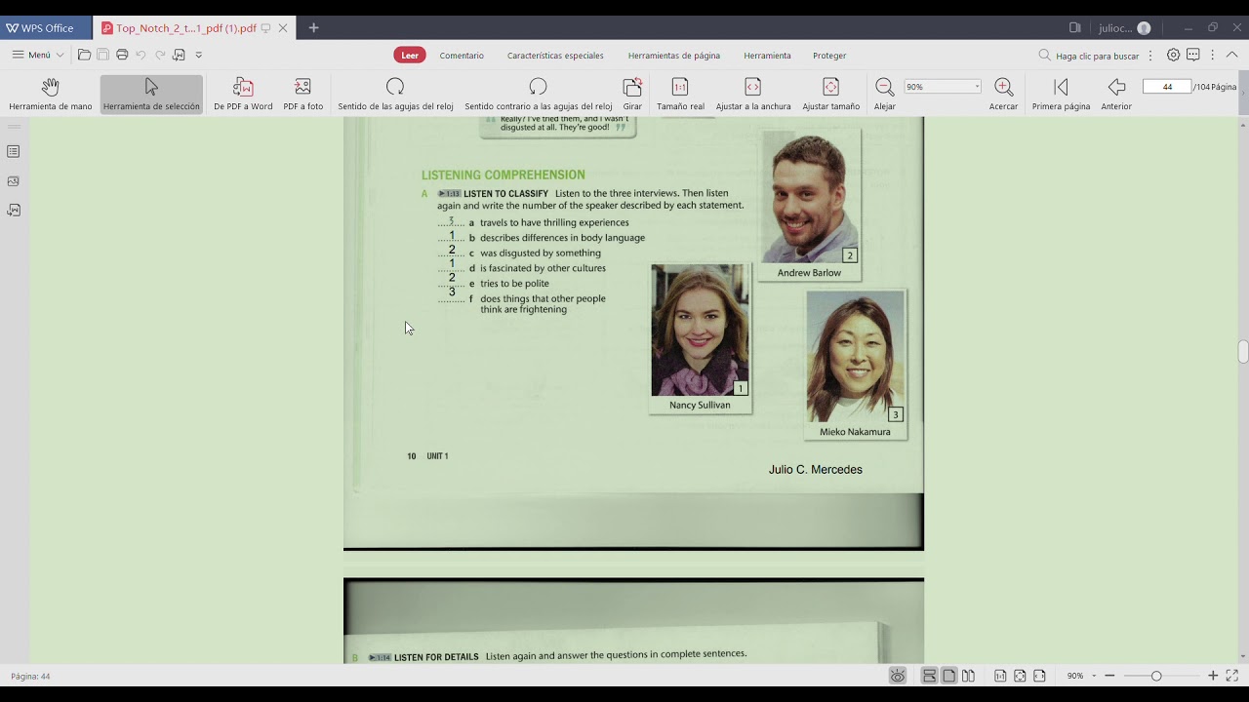Choose Ajustar a la anchura
Viewport: 1249px width, 702px height.
tap(753, 95)
